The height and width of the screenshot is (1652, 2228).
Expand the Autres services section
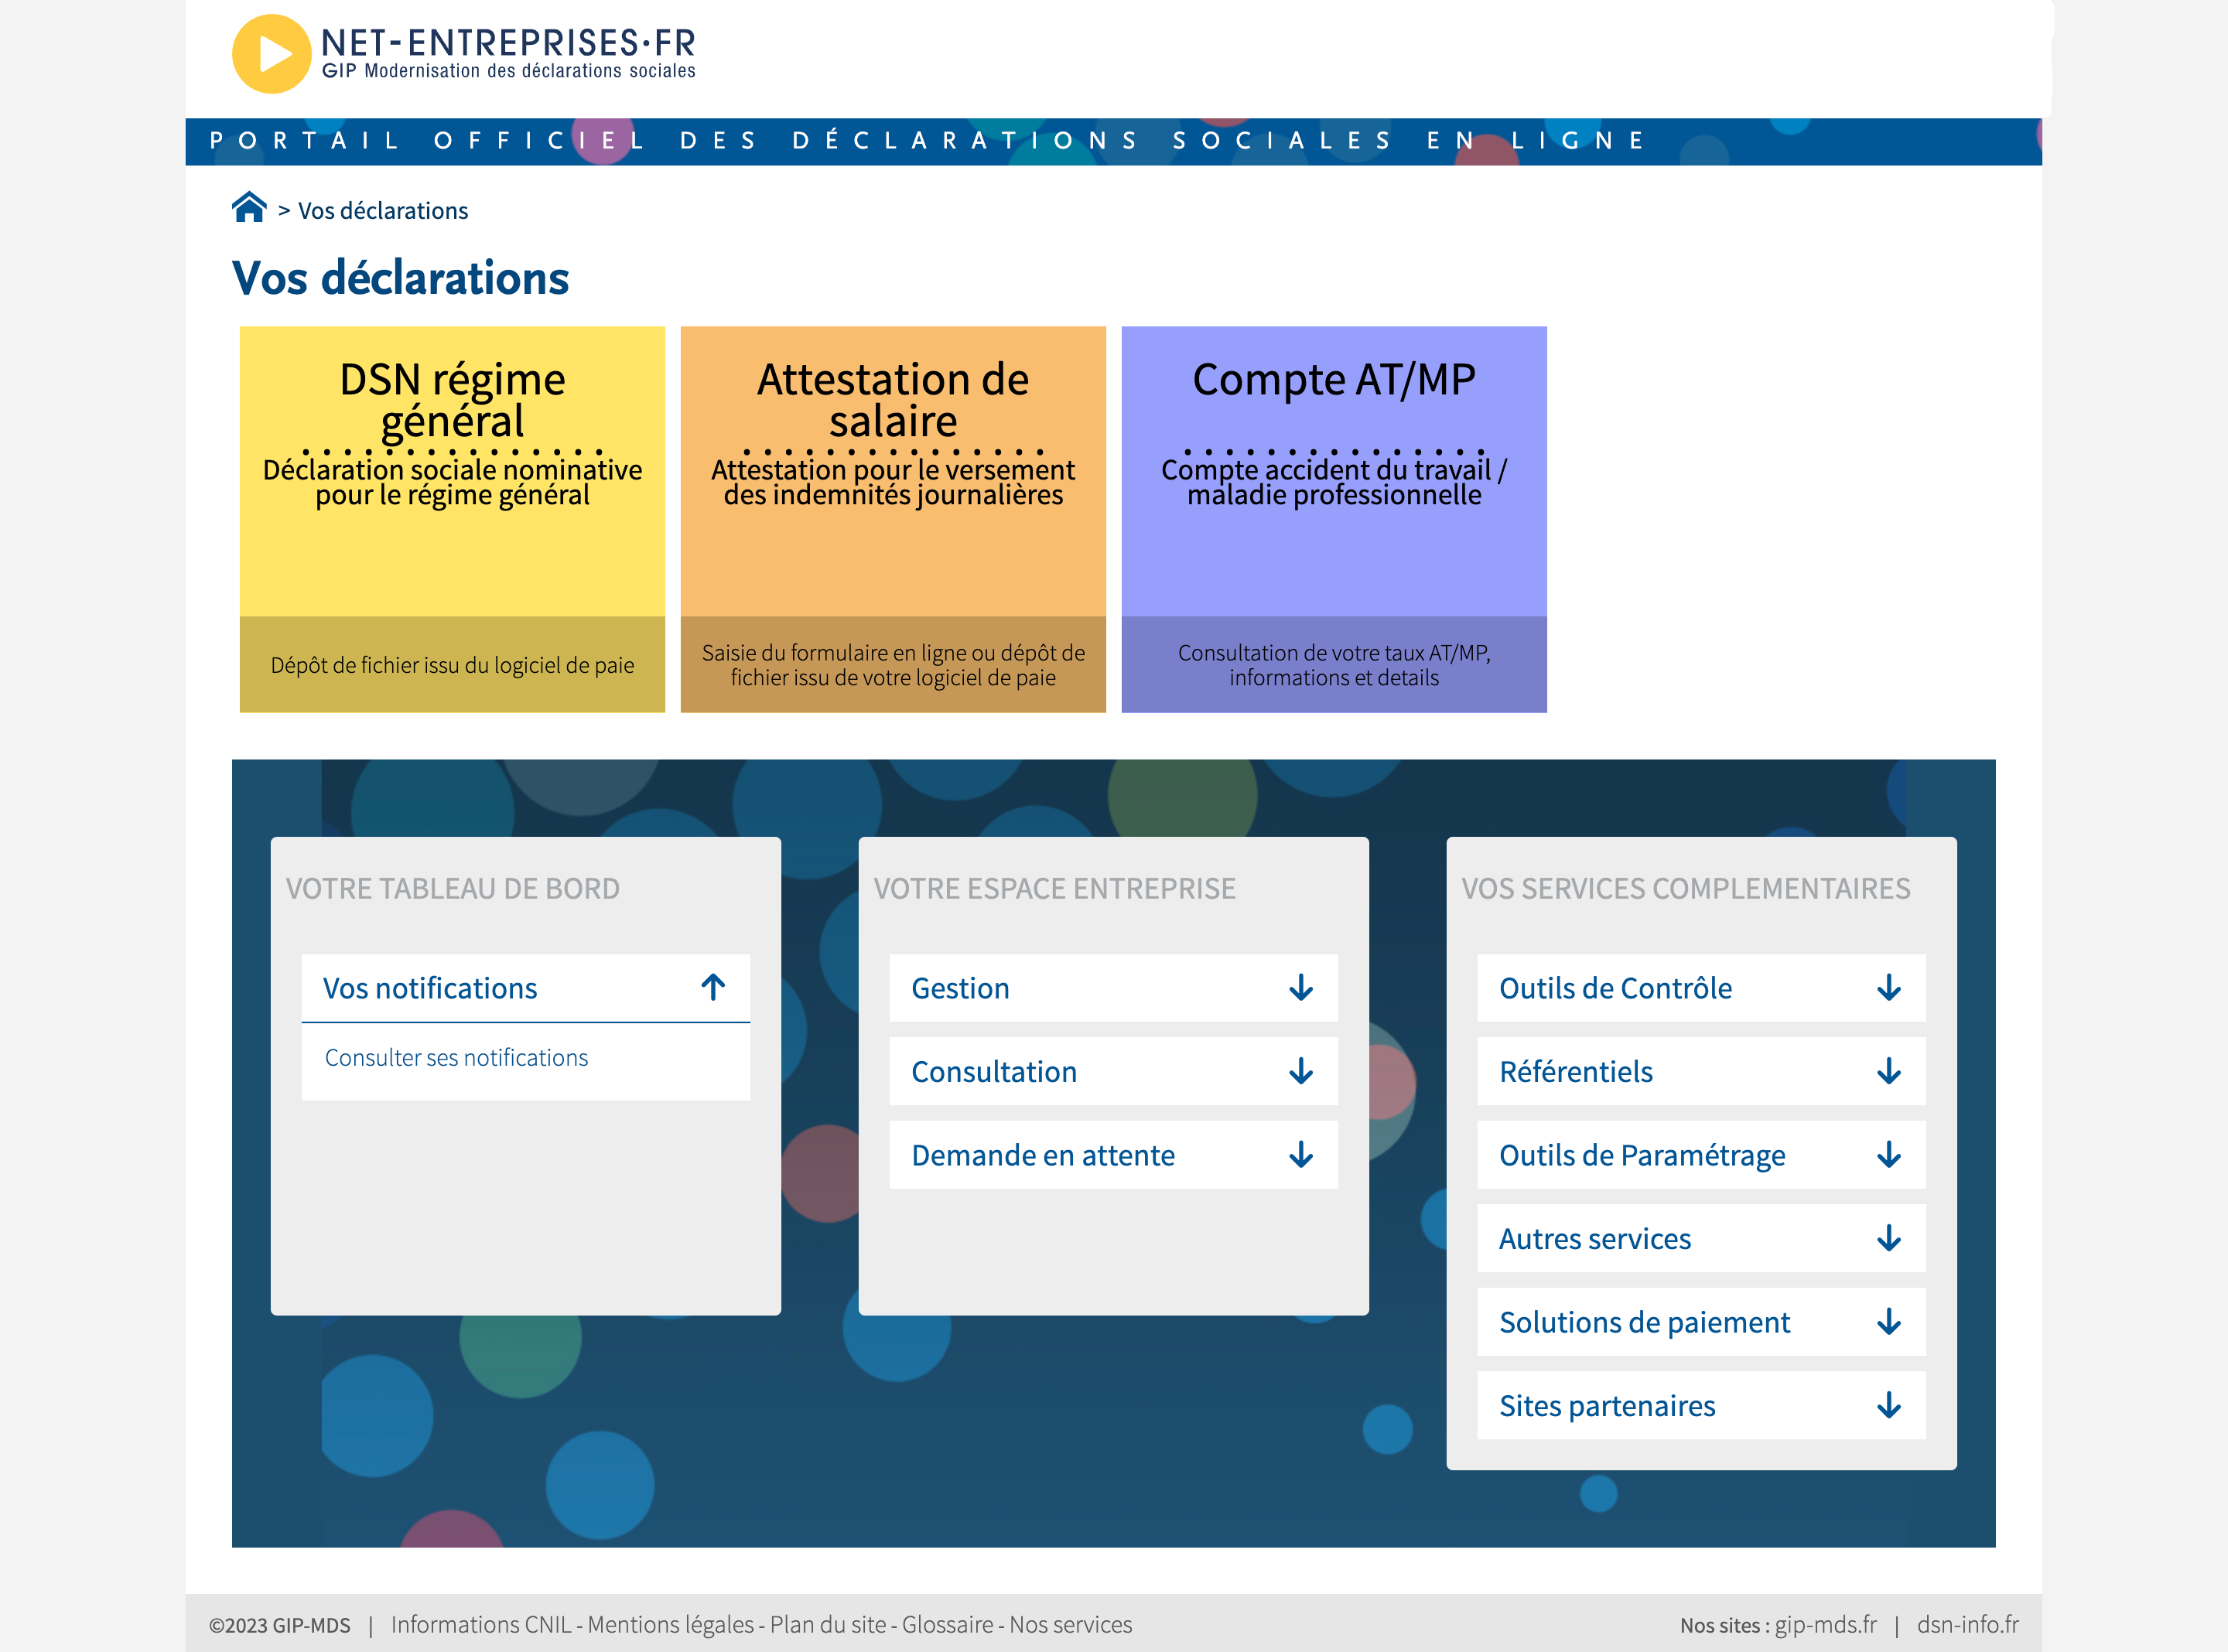pos(1701,1239)
